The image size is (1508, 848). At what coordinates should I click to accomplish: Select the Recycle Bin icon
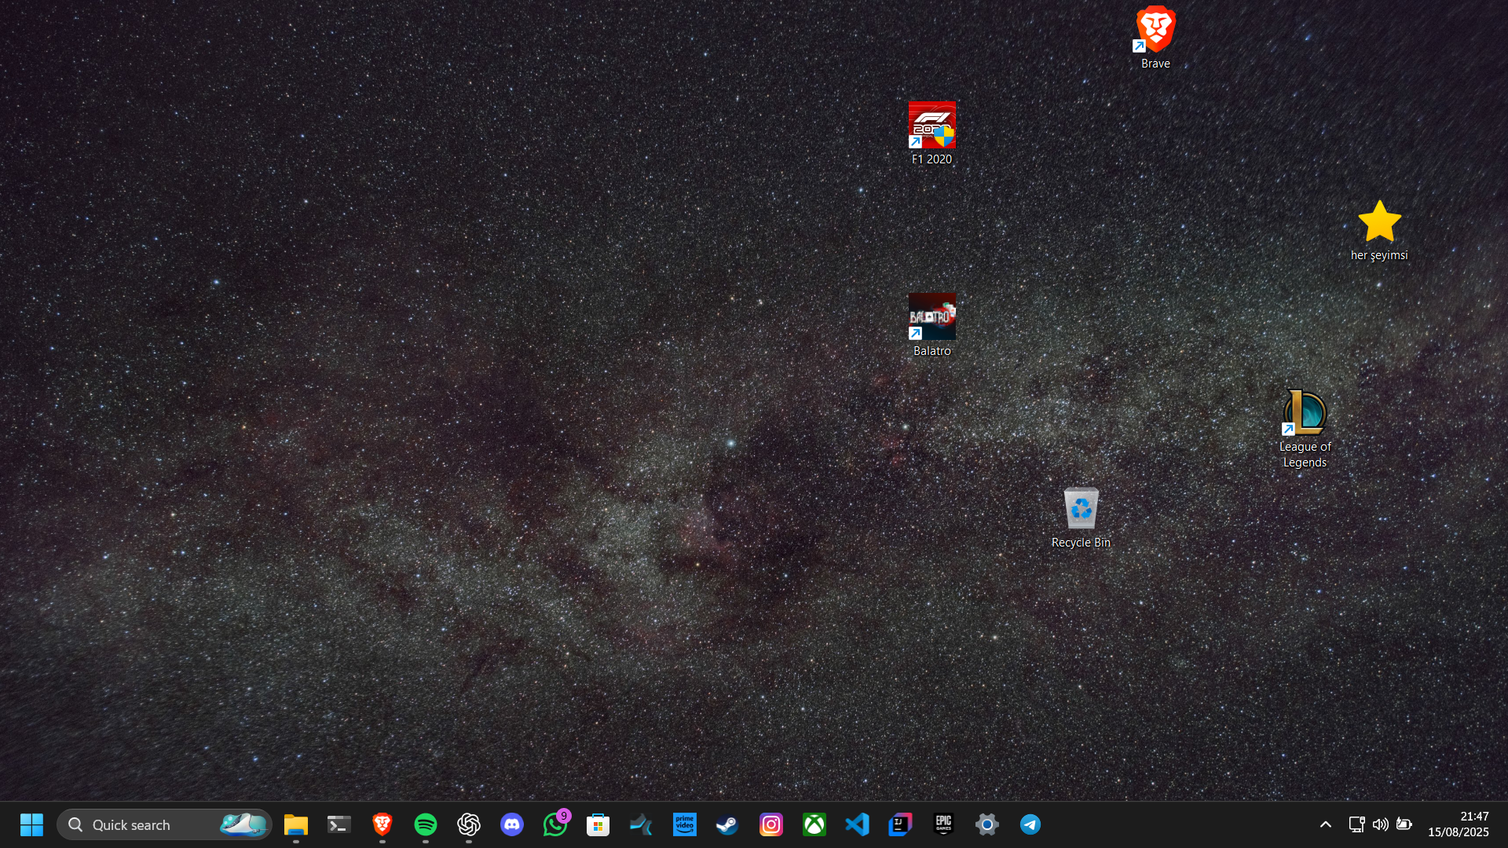point(1081,517)
